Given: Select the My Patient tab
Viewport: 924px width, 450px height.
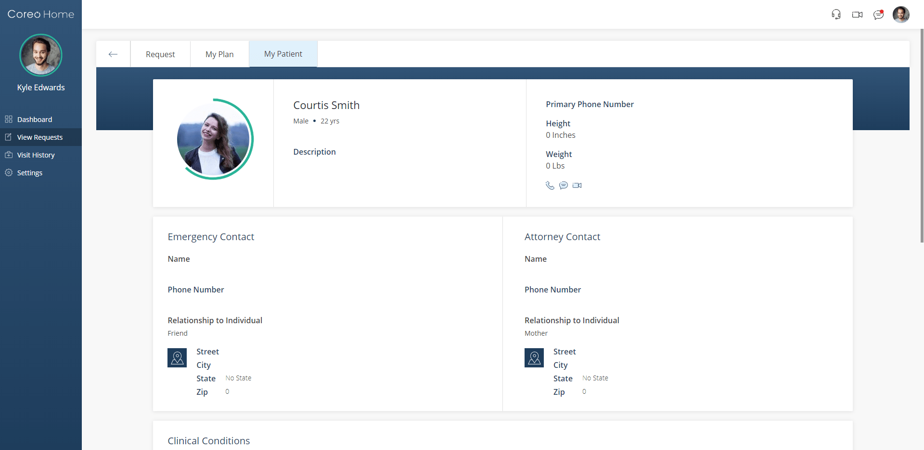Looking at the screenshot, I should coord(283,54).
